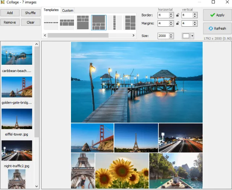Clear all images with Clear button
The image size is (232, 190).
click(31, 22)
